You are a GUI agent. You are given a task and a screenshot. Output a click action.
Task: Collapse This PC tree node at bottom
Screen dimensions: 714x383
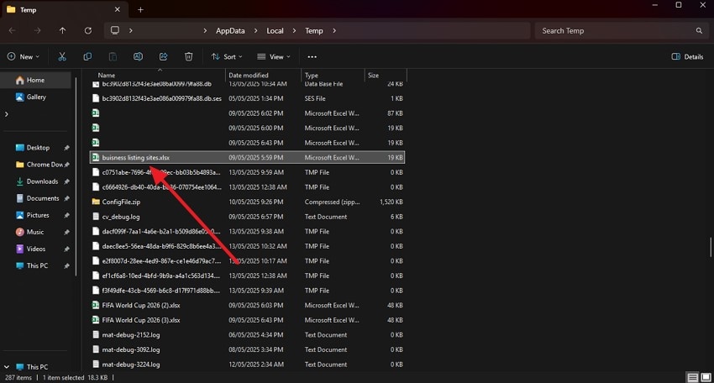(x=7, y=366)
